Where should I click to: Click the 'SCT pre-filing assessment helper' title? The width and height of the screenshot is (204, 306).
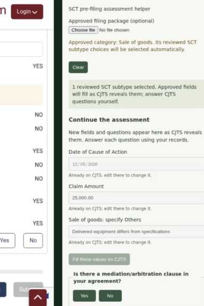click(109, 9)
